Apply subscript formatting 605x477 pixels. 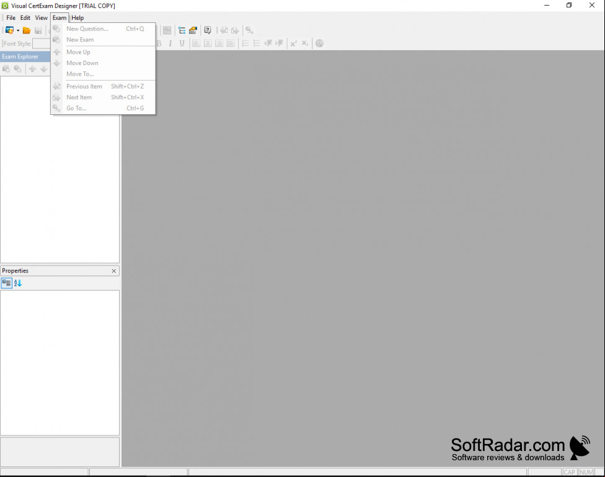tap(305, 43)
